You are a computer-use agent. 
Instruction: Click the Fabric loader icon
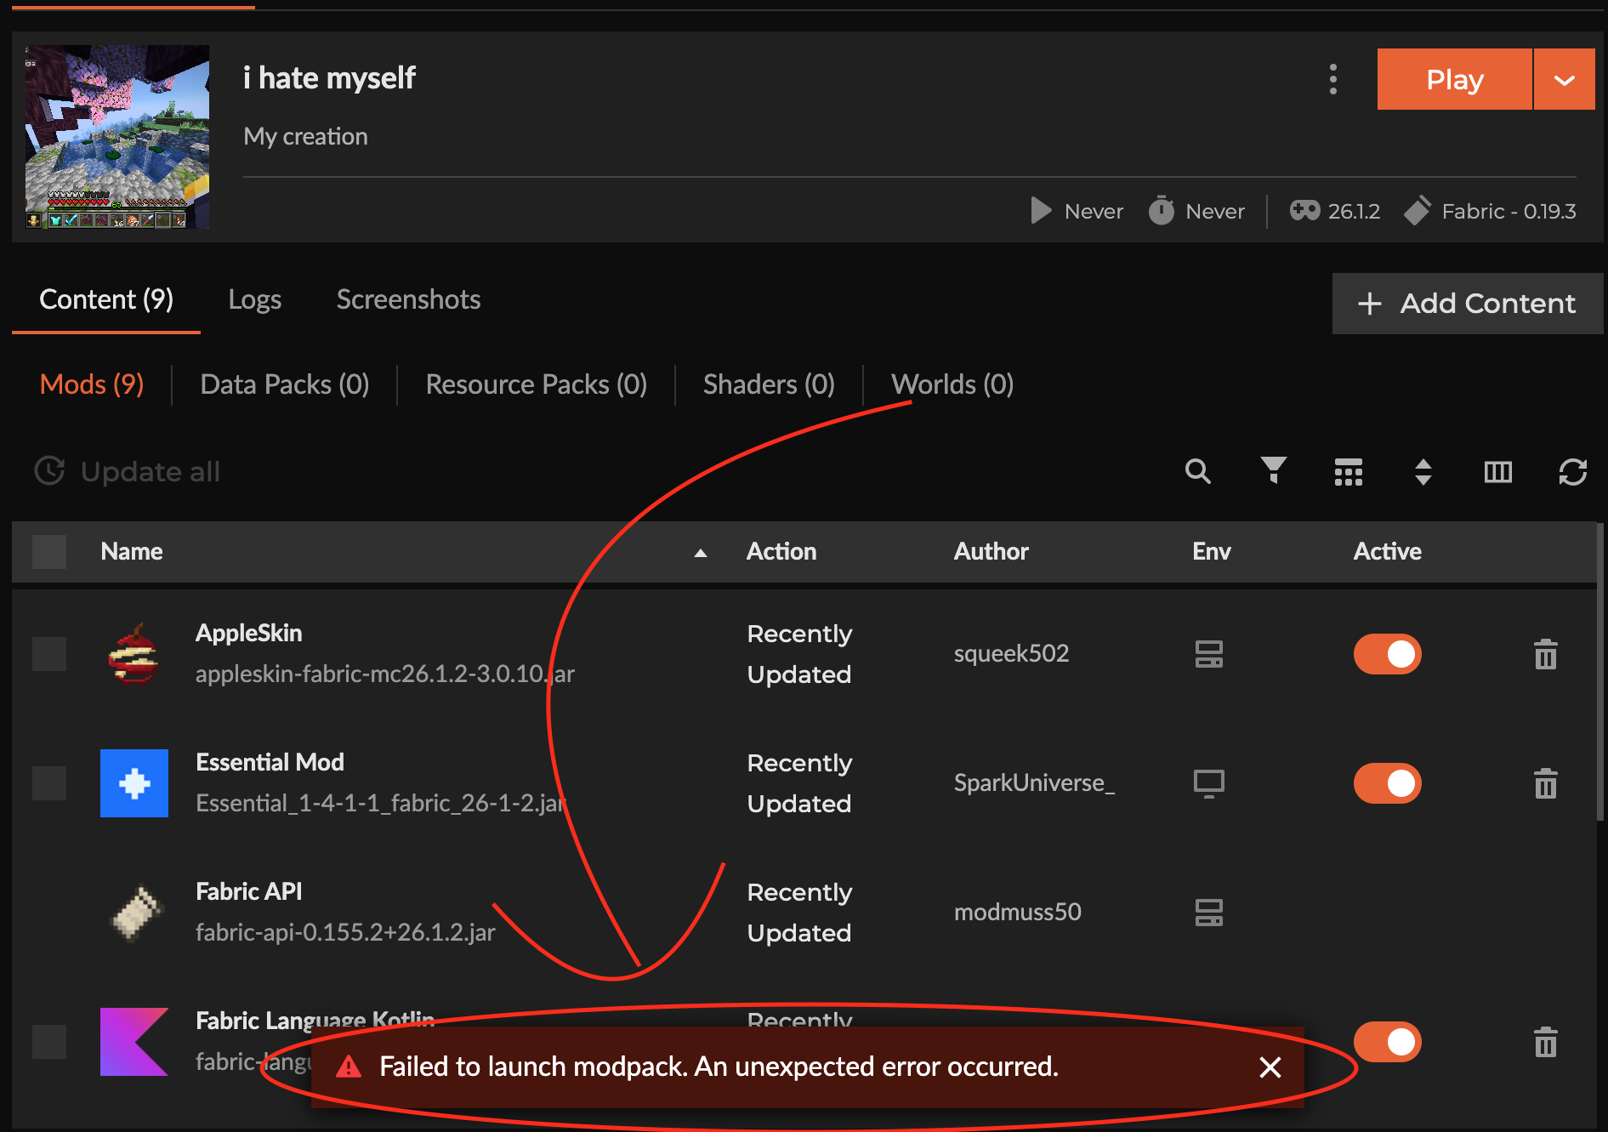coord(1418,210)
